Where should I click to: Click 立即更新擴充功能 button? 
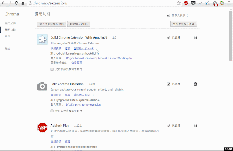[x=183, y=24]
